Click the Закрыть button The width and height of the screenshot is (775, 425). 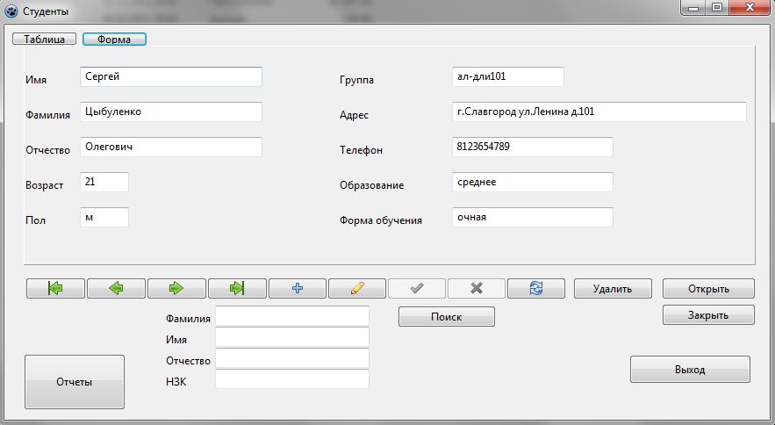[x=708, y=315]
